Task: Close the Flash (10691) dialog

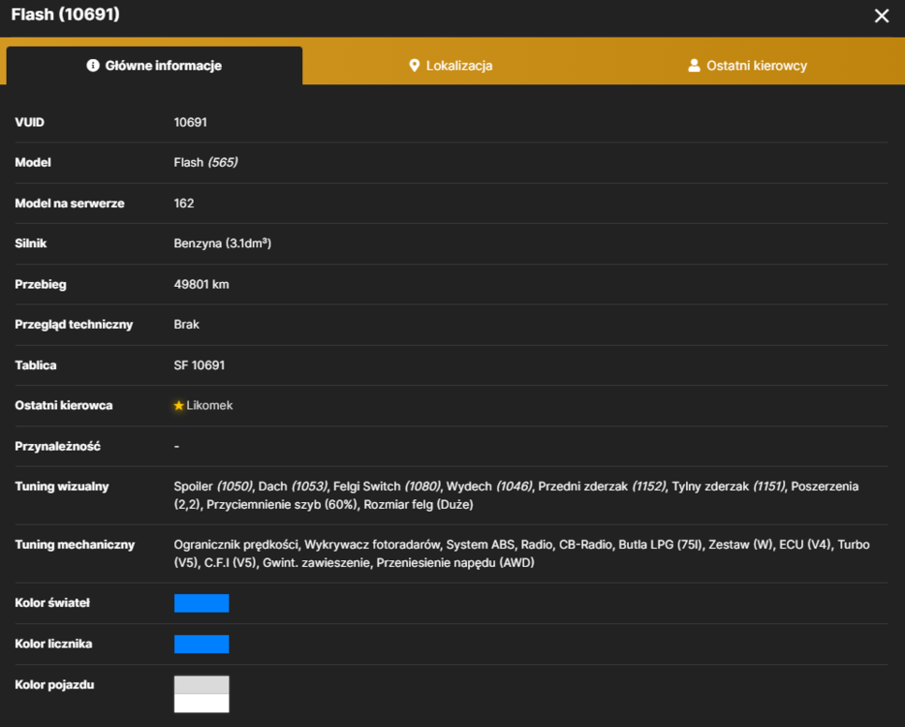Action: pos(882,16)
